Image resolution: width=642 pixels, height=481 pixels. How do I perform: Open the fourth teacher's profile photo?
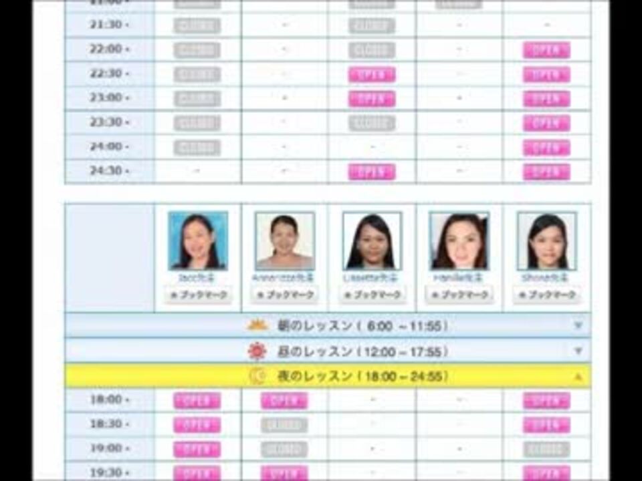459,240
